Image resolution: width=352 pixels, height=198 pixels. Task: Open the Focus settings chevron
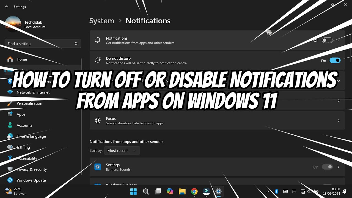[339, 120]
